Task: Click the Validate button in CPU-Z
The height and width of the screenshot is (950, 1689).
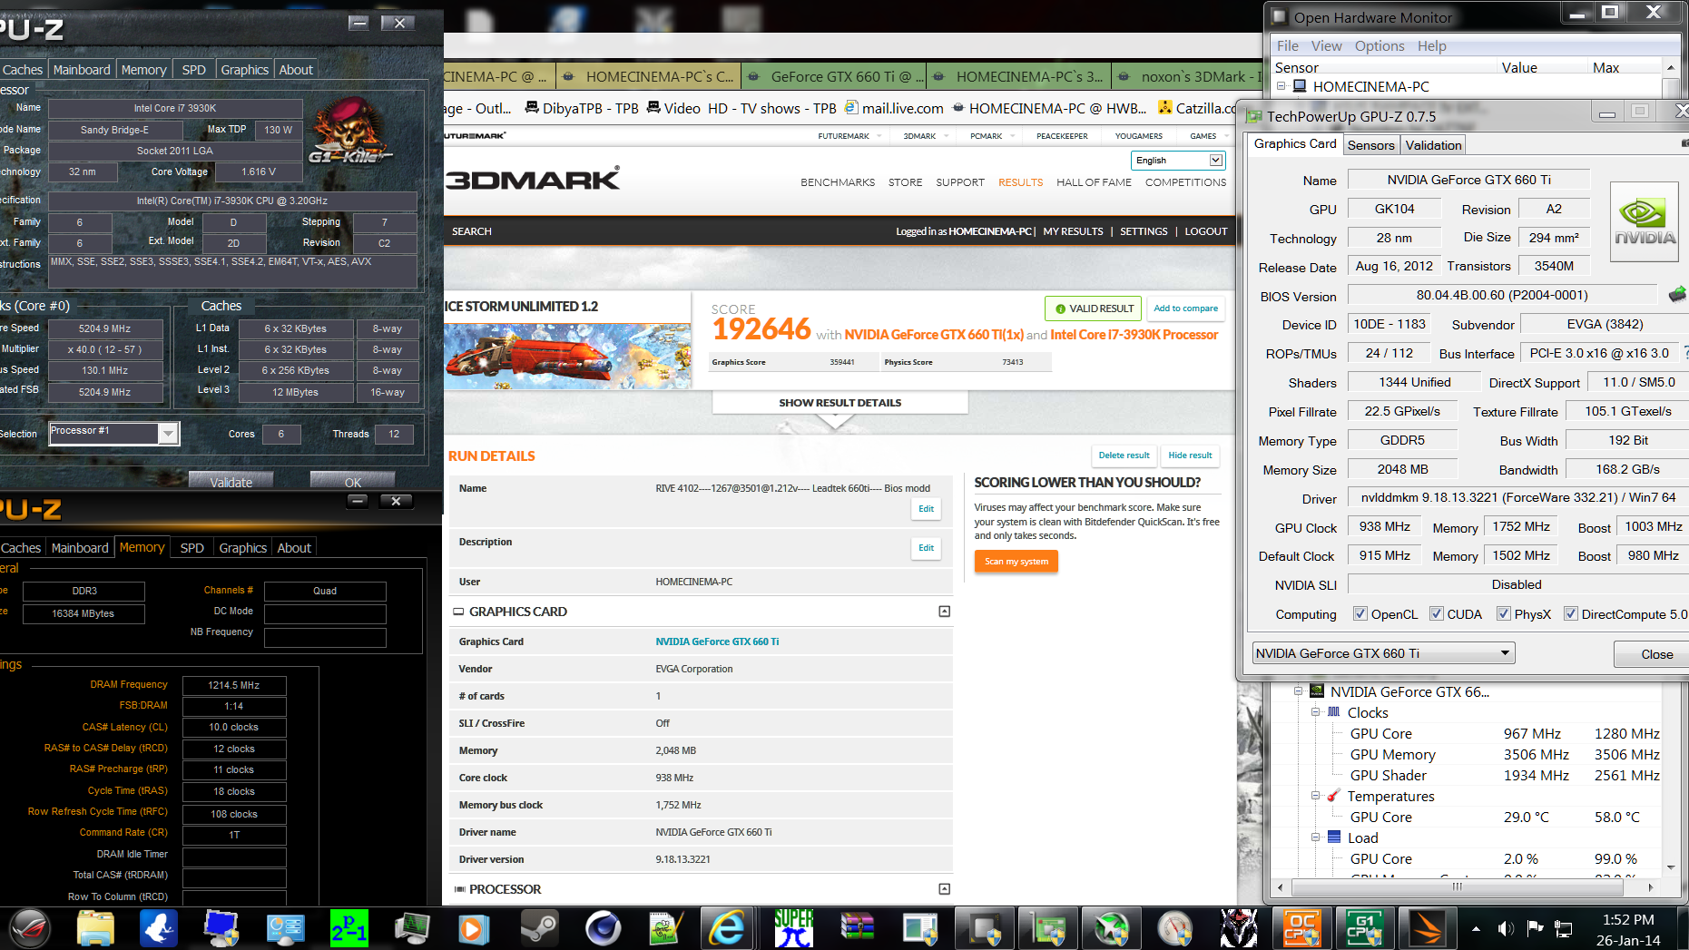Action: [x=231, y=482]
